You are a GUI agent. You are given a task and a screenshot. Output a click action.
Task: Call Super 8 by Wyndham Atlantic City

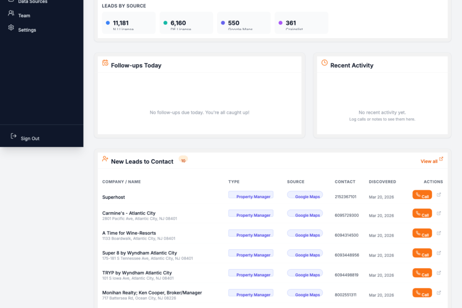point(422,253)
